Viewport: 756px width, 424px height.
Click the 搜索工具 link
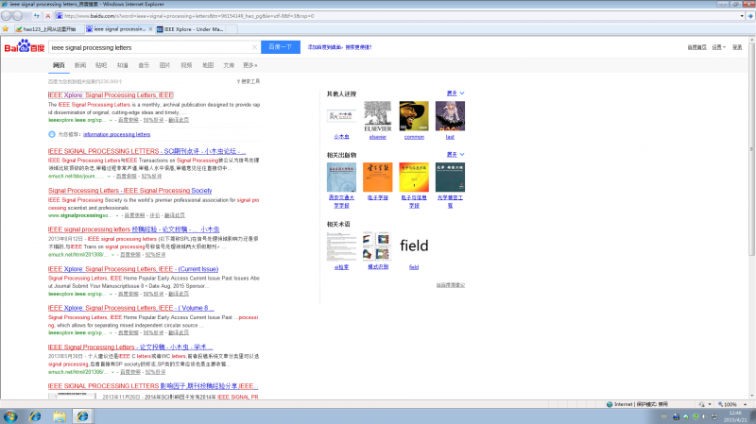pos(249,81)
